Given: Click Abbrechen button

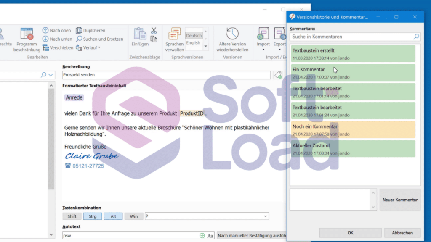Looking at the screenshot, I should [402, 233].
